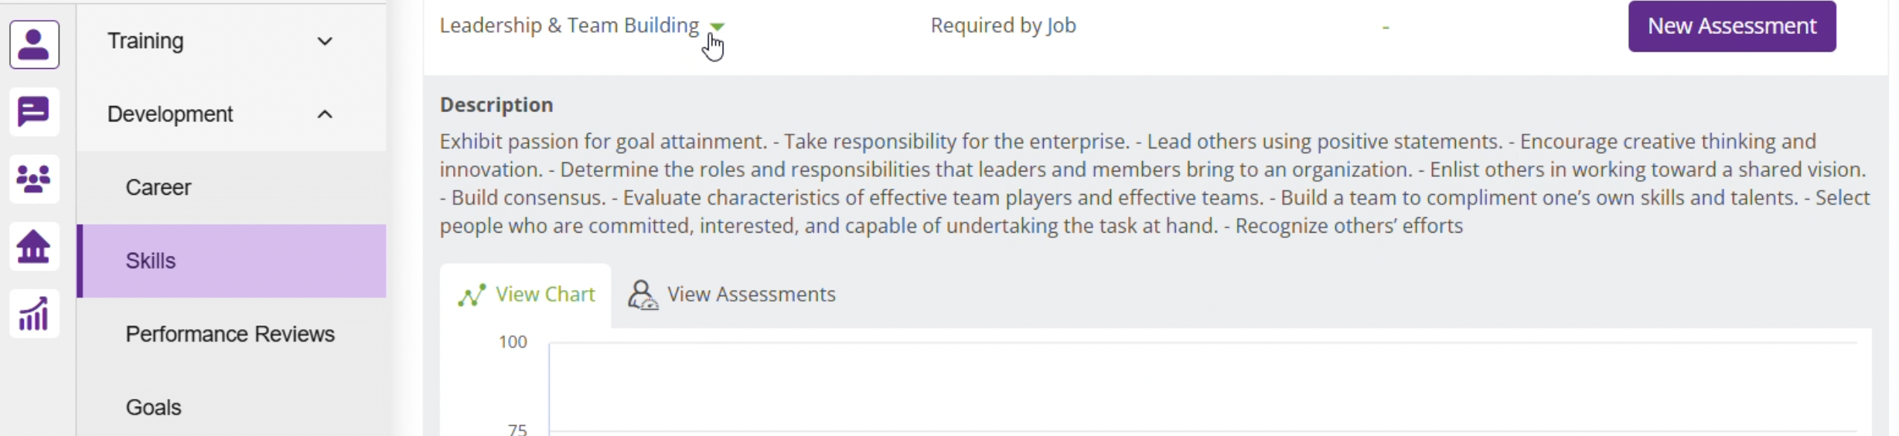Select the team group icon in sidebar

pos(34,179)
